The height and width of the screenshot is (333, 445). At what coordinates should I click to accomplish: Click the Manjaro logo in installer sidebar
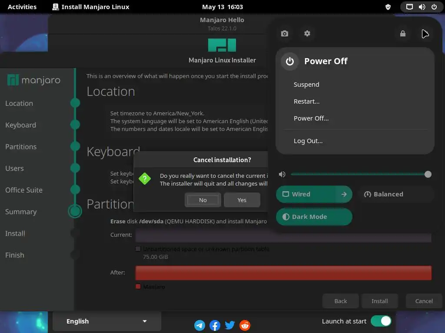tap(34, 80)
